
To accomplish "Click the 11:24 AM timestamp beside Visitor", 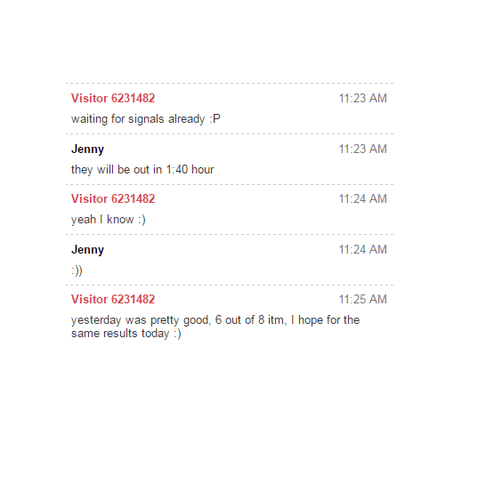I will (362, 198).
